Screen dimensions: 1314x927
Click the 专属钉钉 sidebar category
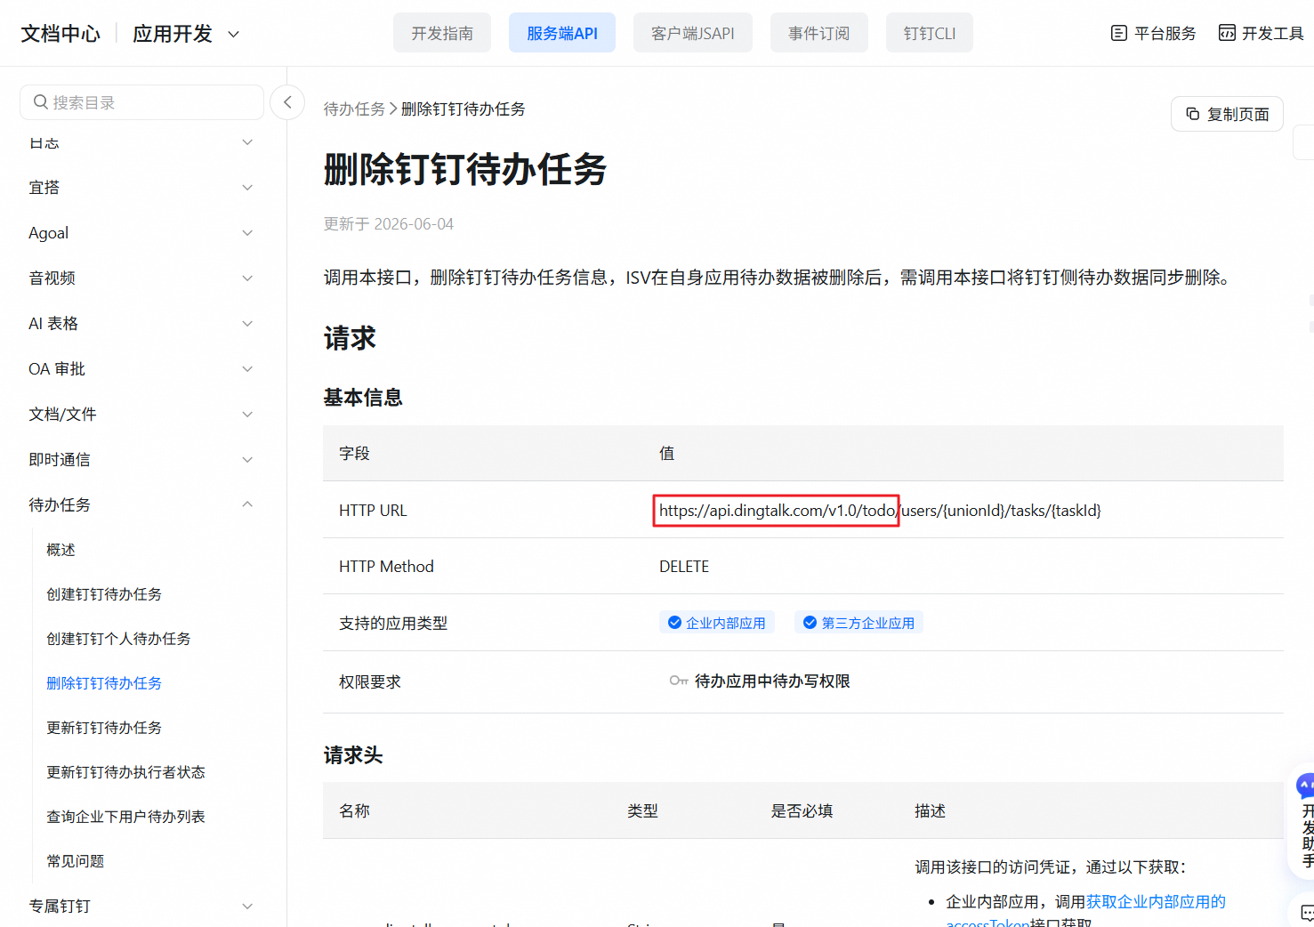pos(60,907)
